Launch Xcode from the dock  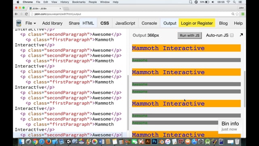click(x=55, y=142)
